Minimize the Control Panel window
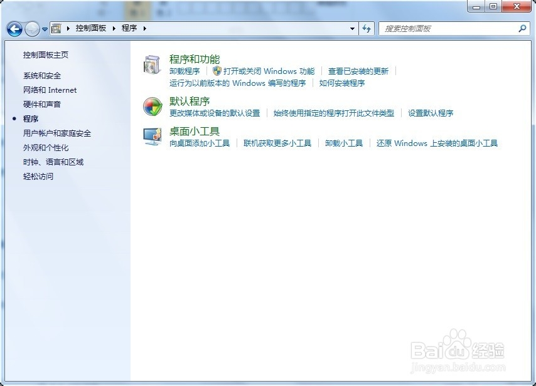Image resolution: width=536 pixels, height=386 pixels. coord(476,6)
